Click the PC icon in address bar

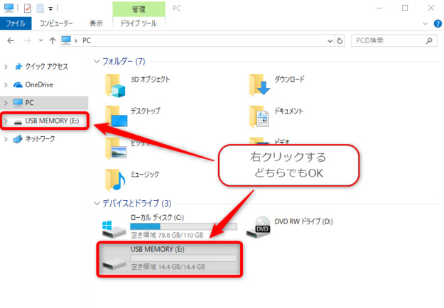[x=66, y=40]
